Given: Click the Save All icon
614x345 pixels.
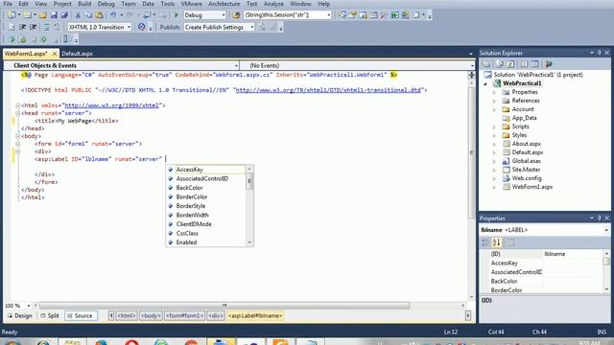Looking at the screenshot, I should (64, 15).
